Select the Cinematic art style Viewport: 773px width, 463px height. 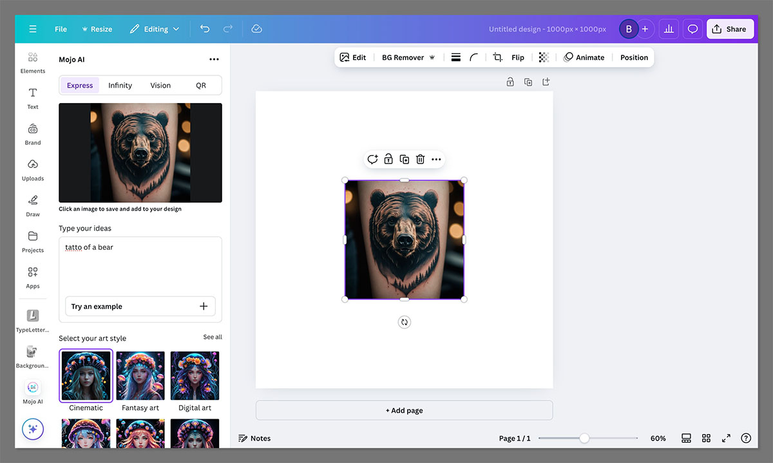click(x=86, y=375)
